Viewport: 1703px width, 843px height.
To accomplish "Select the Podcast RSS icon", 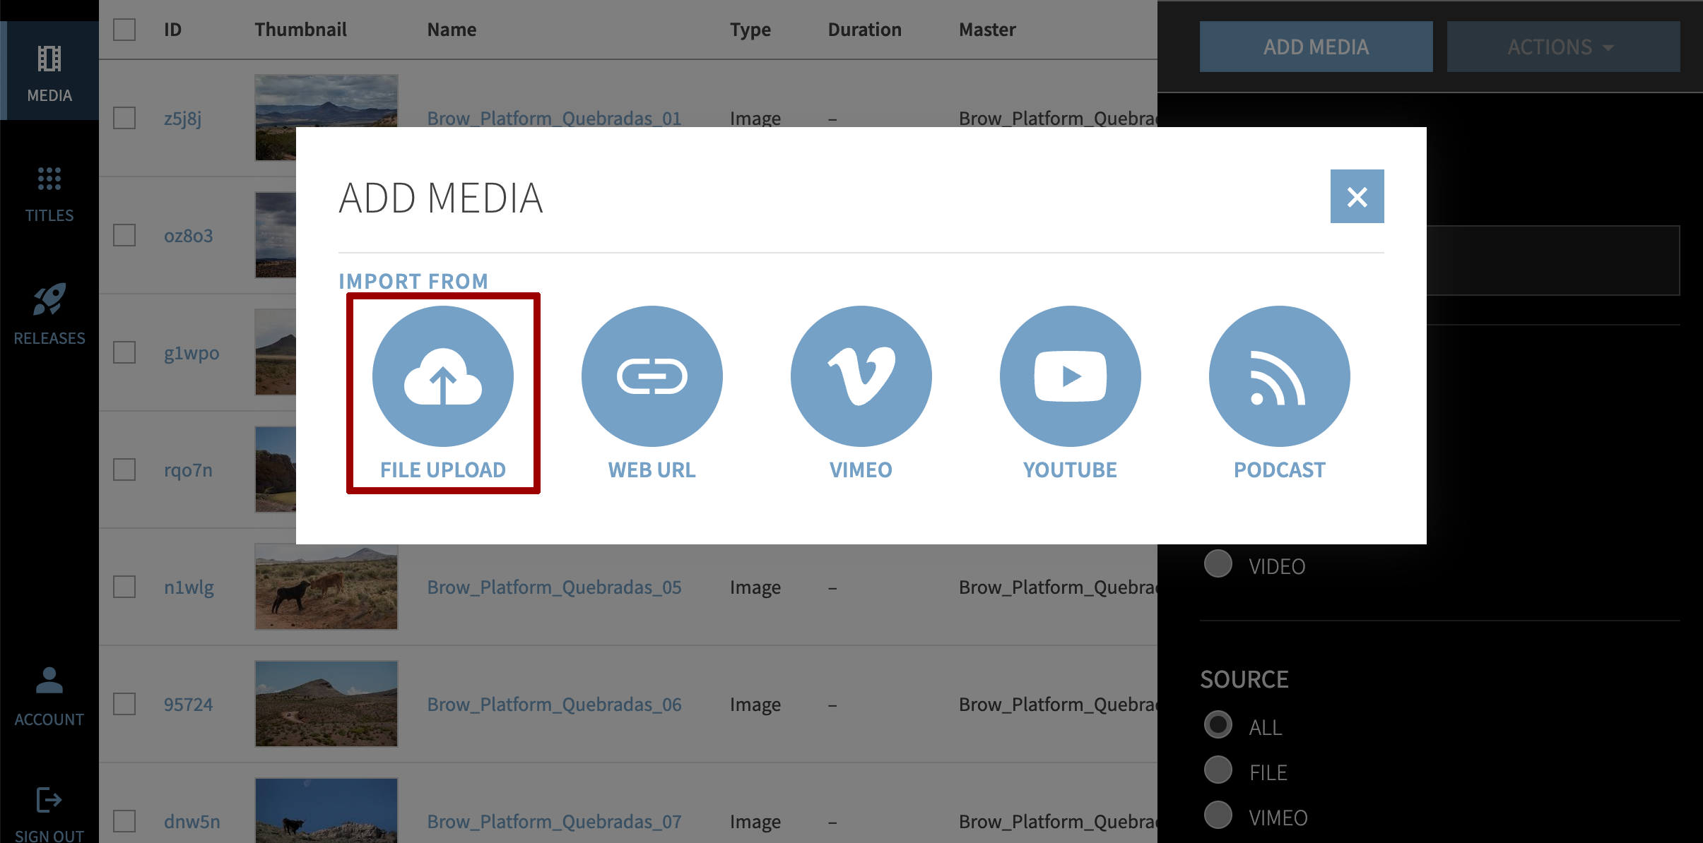I will [1279, 376].
